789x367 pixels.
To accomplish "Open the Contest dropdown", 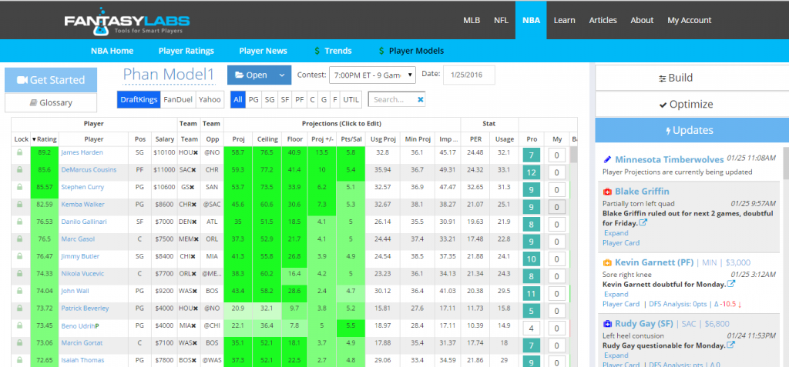I will [372, 75].
